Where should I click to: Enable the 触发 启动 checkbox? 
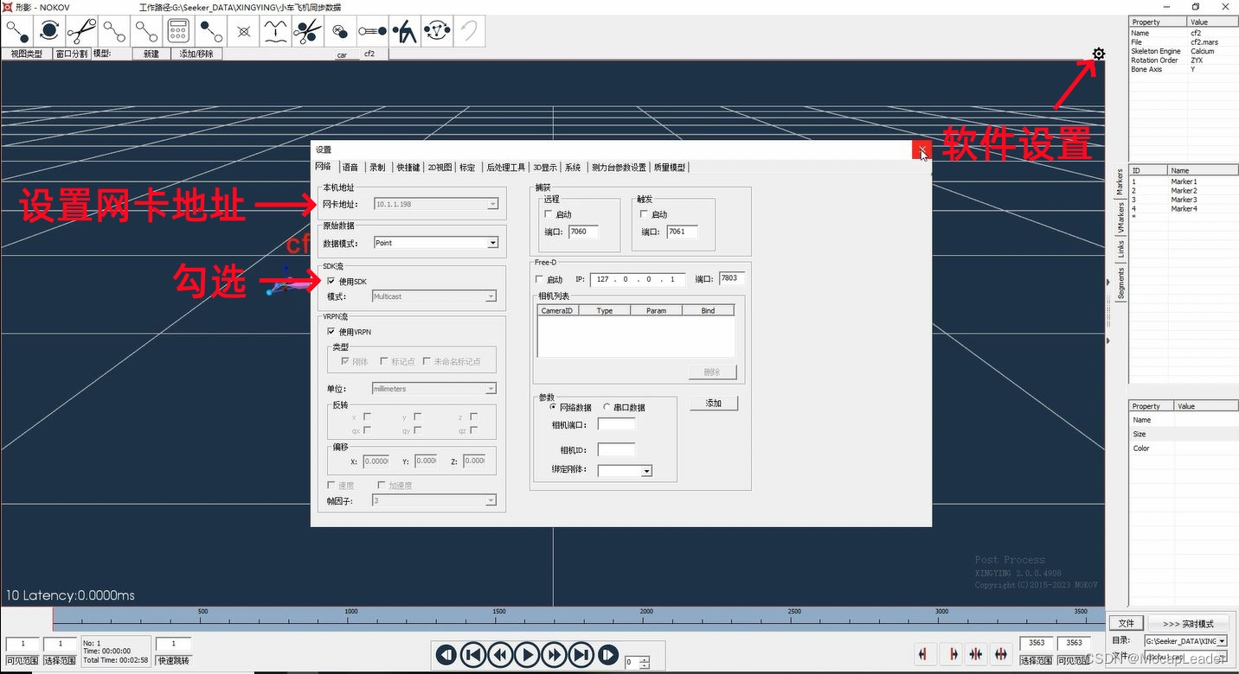(644, 214)
